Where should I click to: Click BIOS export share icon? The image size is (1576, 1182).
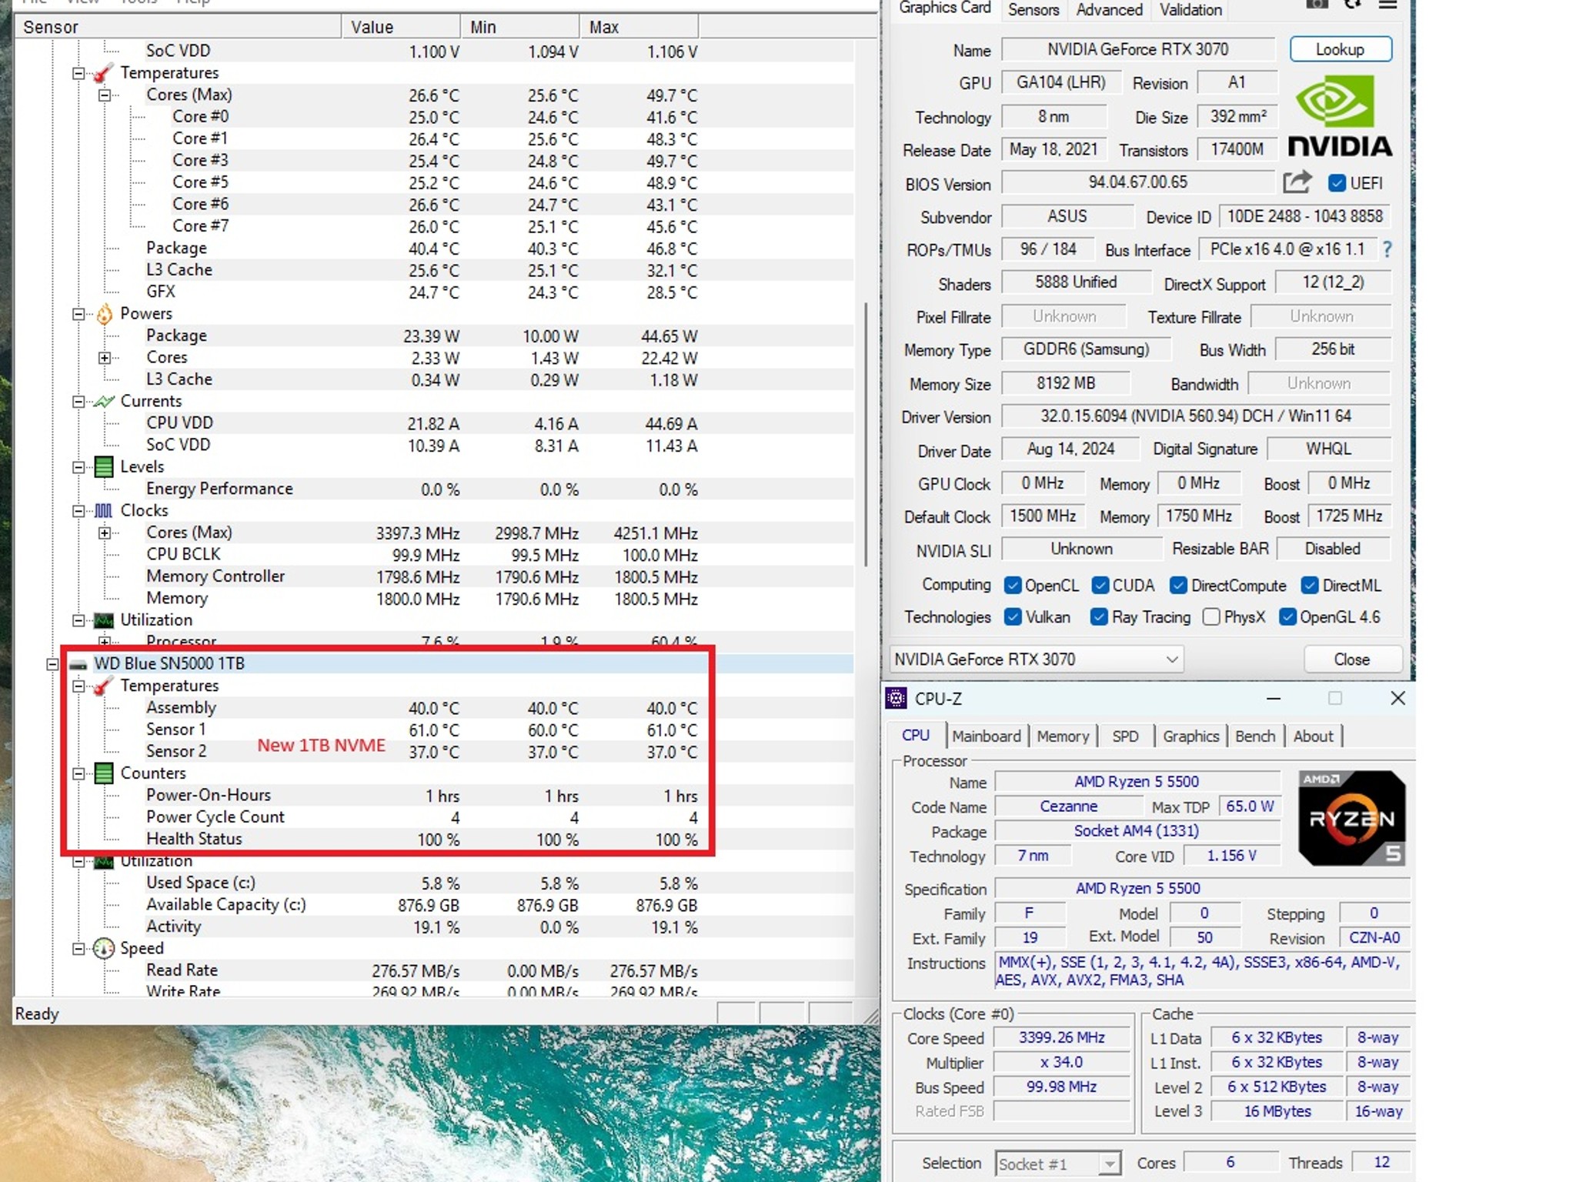[1297, 182]
